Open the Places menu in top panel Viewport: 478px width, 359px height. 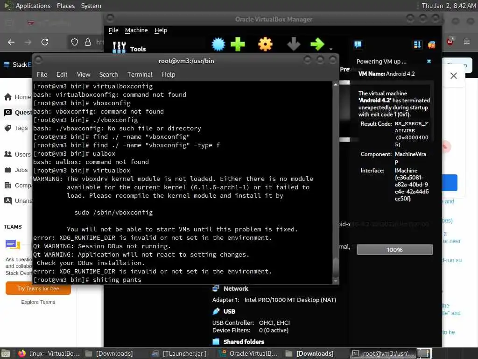(x=65, y=6)
